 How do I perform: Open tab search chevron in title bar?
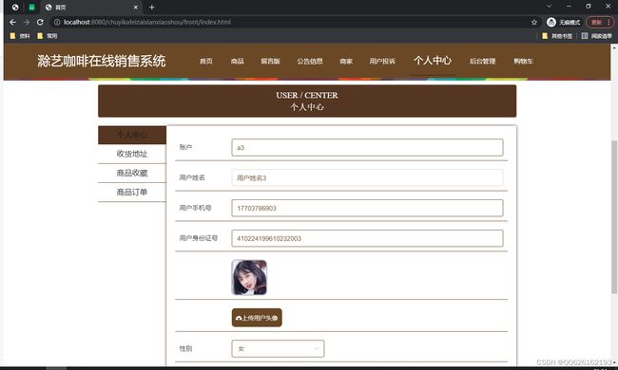pyautogui.click(x=549, y=7)
